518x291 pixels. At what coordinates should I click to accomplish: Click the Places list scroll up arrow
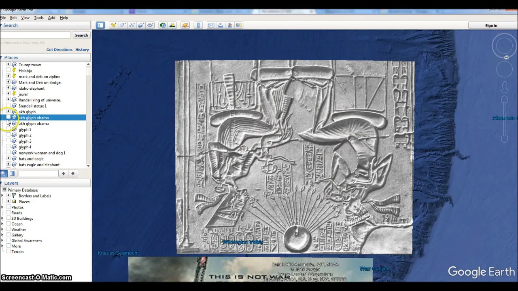point(88,64)
